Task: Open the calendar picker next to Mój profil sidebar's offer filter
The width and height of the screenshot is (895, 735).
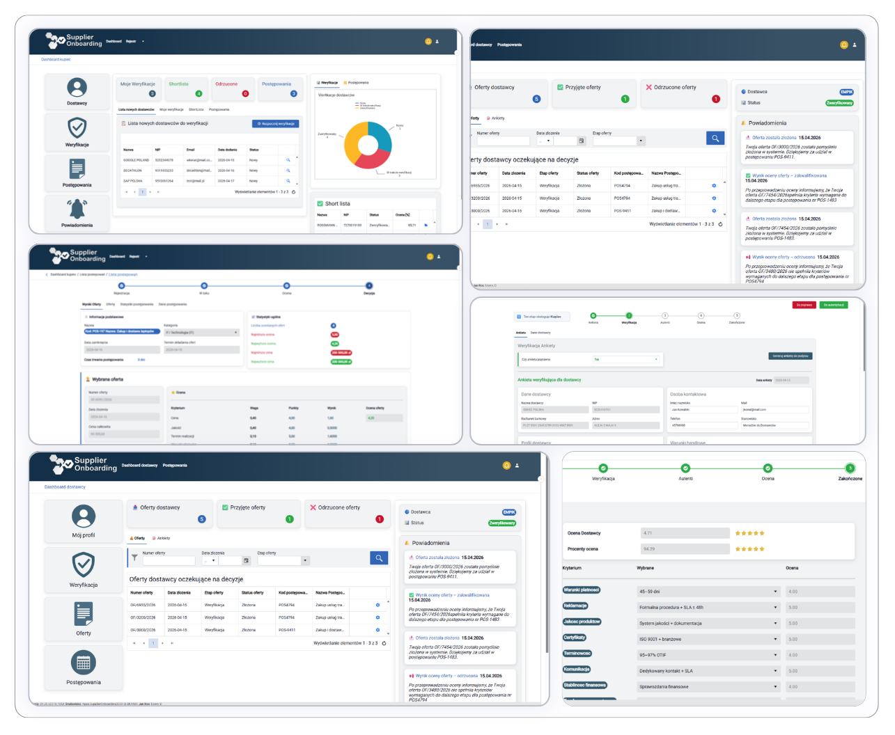Action: [x=246, y=560]
